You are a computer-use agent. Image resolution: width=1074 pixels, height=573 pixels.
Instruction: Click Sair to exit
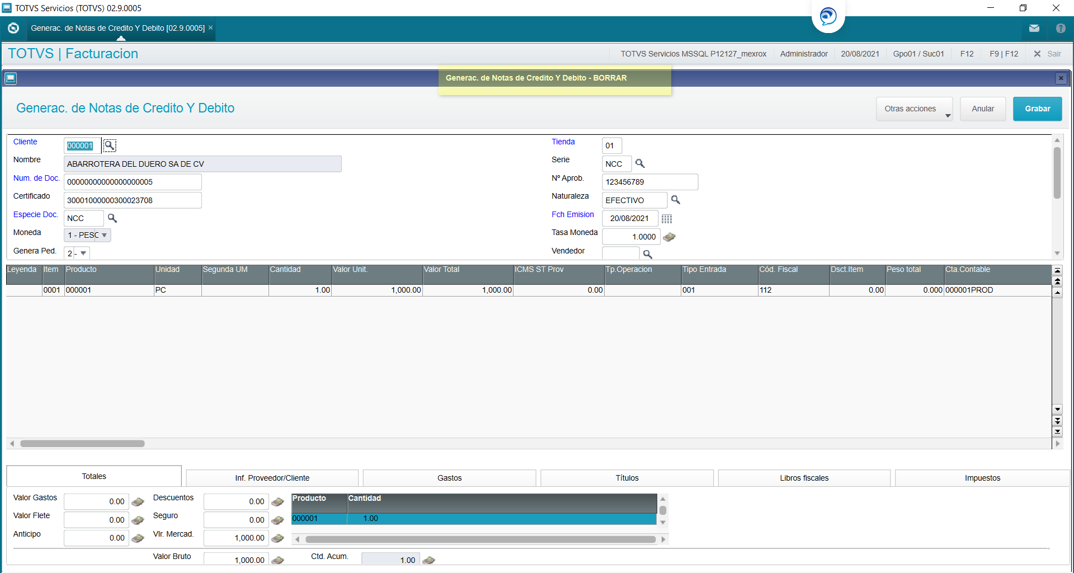[x=1047, y=54]
